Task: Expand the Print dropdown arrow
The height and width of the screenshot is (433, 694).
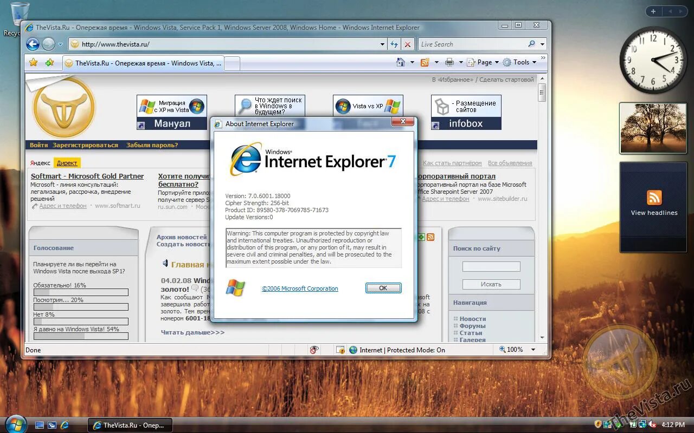Action: 461,62
